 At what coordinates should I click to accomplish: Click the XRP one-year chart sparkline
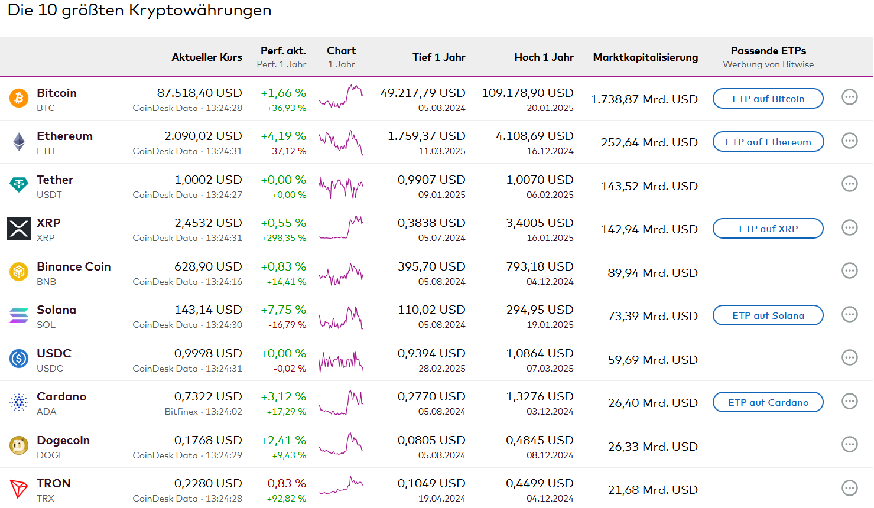coord(341,229)
